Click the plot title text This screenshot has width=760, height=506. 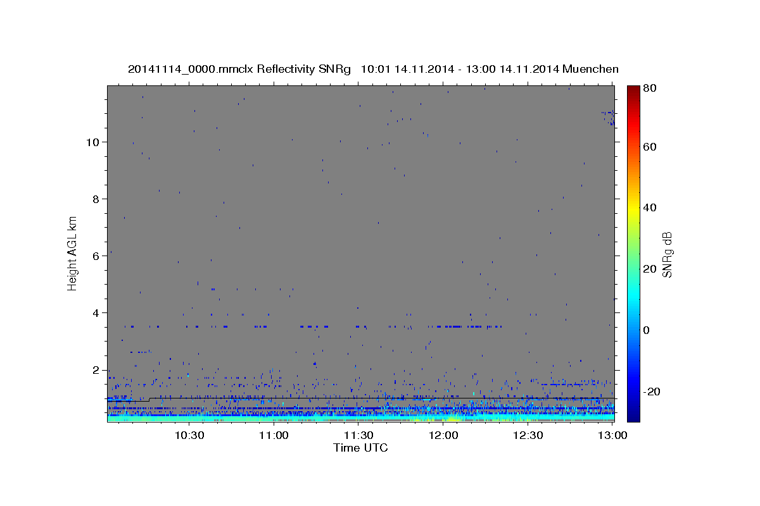(x=373, y=69)
